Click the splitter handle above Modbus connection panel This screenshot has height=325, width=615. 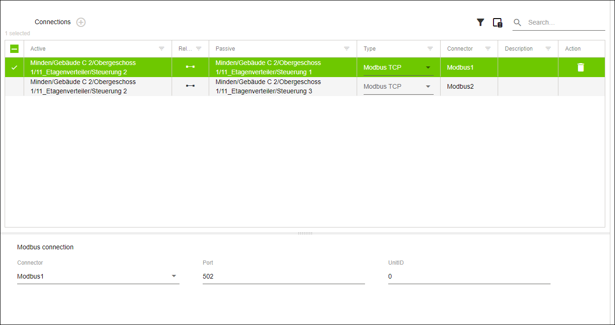tap(305, 233)
